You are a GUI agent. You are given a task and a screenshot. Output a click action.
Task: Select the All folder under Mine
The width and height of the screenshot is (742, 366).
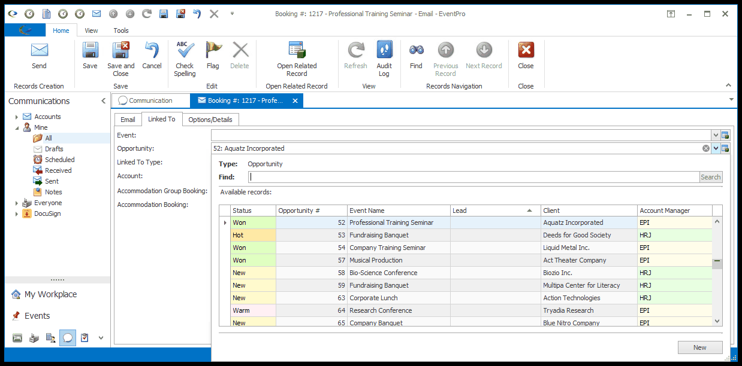48,138
